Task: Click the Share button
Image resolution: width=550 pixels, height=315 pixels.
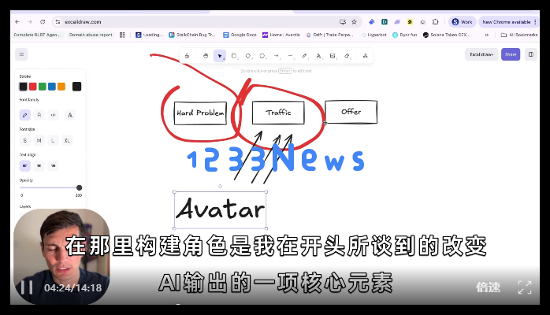Action: 511,54
